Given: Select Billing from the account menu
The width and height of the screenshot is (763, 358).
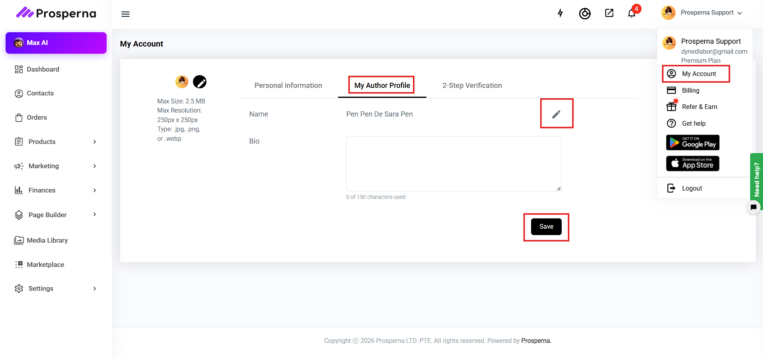Looking at the screenshot, I should (x=690, y=90).
